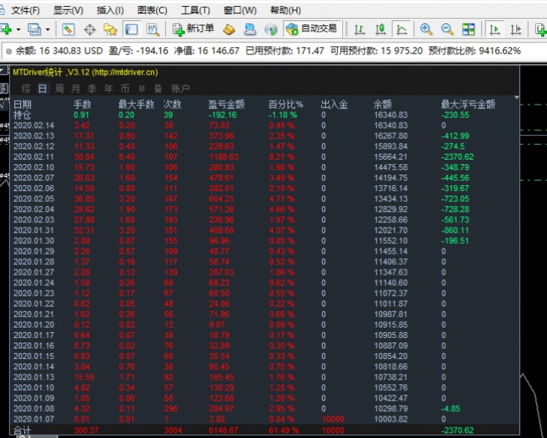Open the 图表(C) menu
Screen dimensions: 547x438
(x=152, y=10)
